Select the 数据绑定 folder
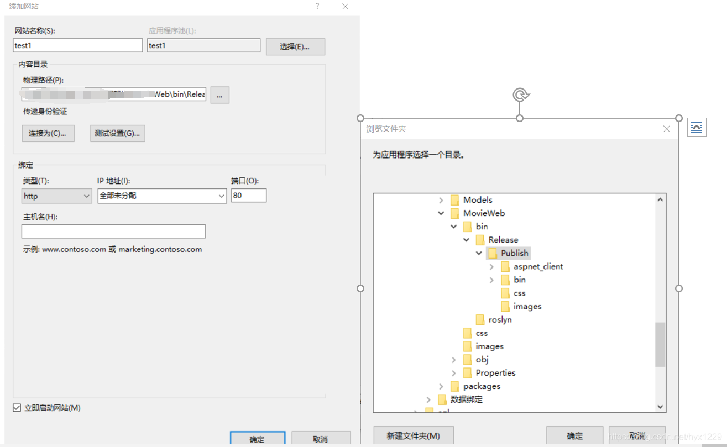This screenshot has height=447, width=727. (466, 399)
